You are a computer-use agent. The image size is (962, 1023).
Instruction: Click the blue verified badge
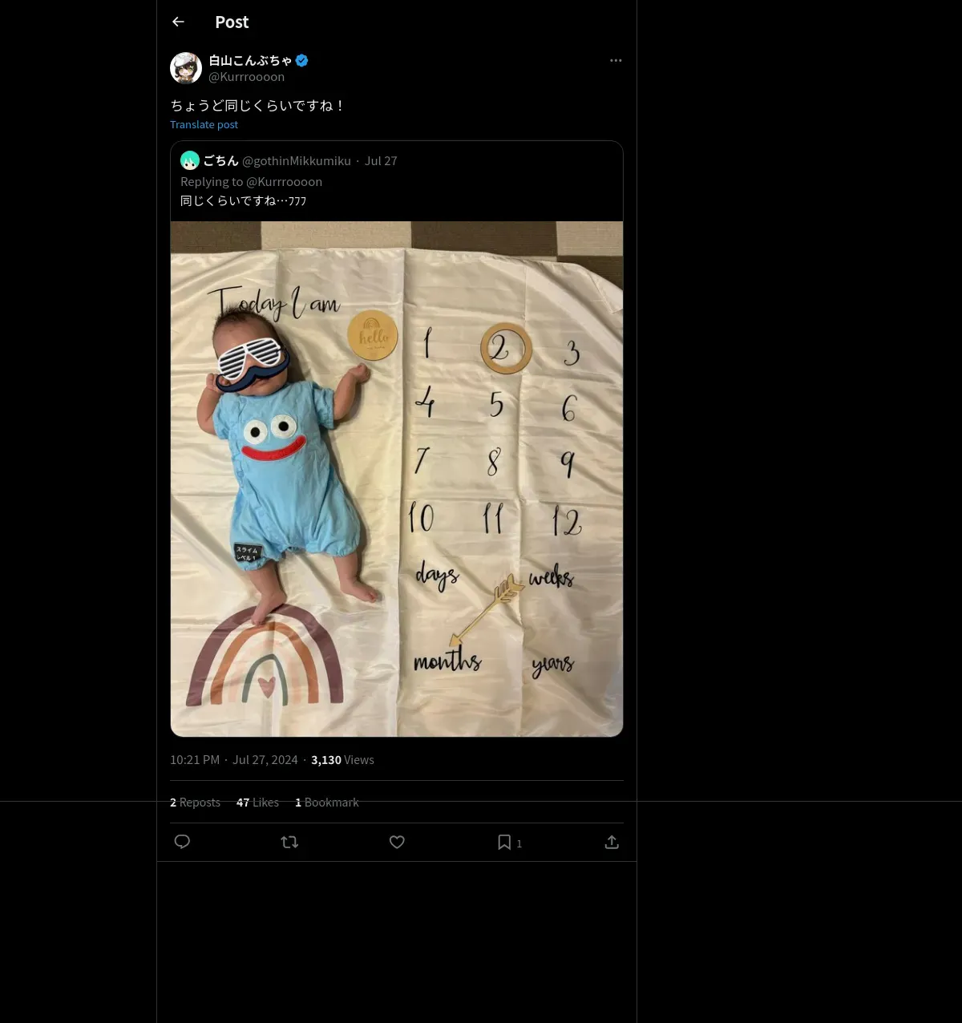(x=302, y=60)
